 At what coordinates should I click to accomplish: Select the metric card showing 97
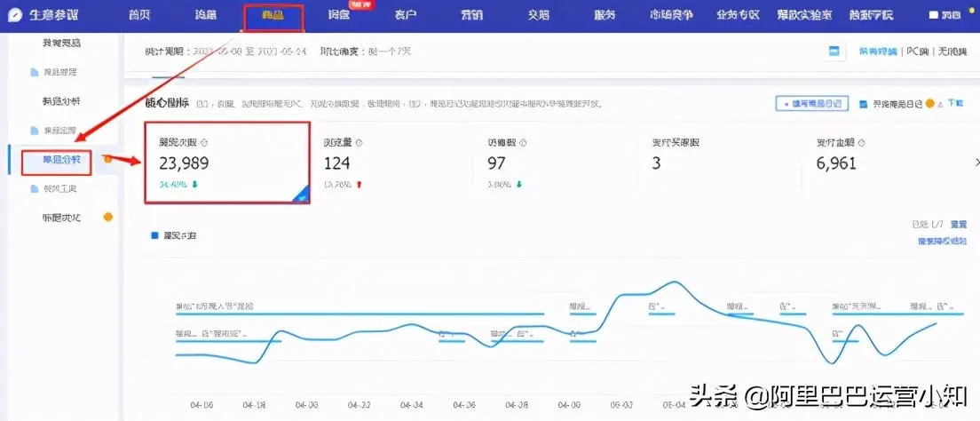coord(555,163)
